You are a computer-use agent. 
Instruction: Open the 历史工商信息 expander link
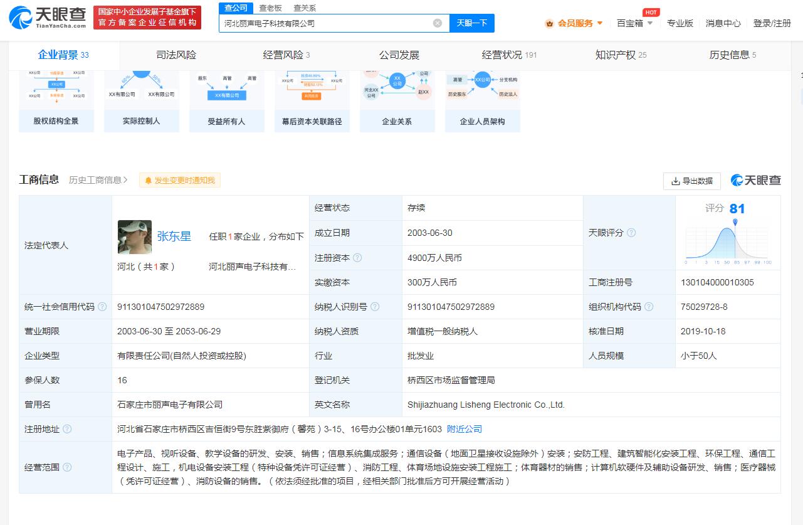(x=98, y=180)
